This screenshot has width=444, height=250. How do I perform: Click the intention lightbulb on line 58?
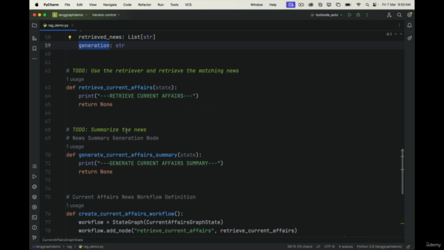69,37
